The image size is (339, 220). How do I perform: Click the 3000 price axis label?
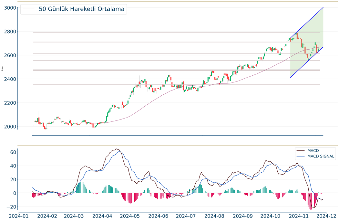point(10,8)
